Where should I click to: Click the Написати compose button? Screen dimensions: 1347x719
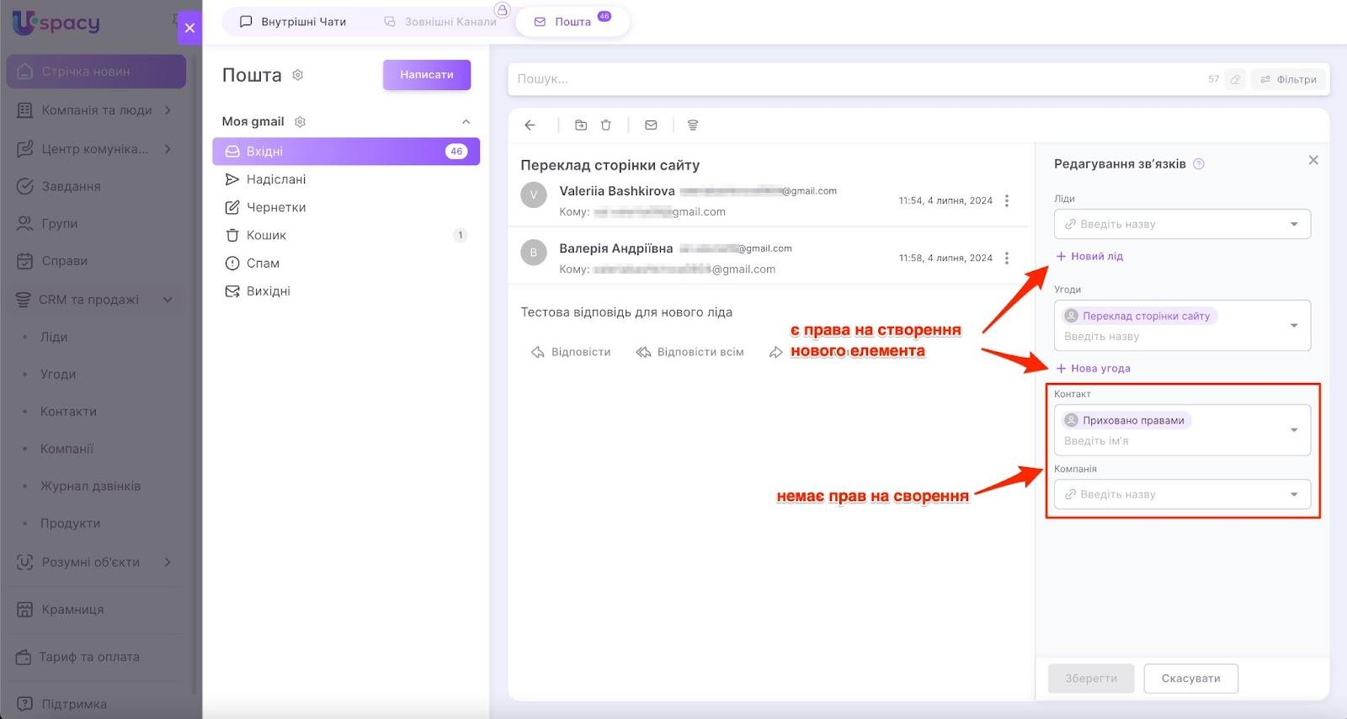(x=427, y=75)
